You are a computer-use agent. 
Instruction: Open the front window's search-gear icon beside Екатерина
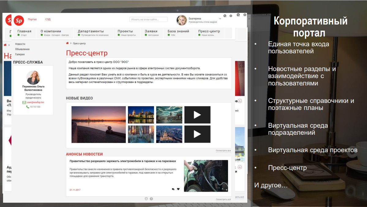coord(225,16)
